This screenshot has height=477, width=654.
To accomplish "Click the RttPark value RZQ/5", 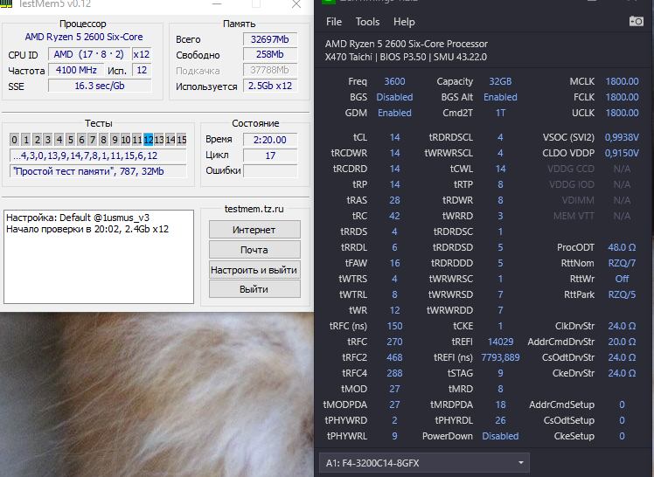I will [622, 294].
